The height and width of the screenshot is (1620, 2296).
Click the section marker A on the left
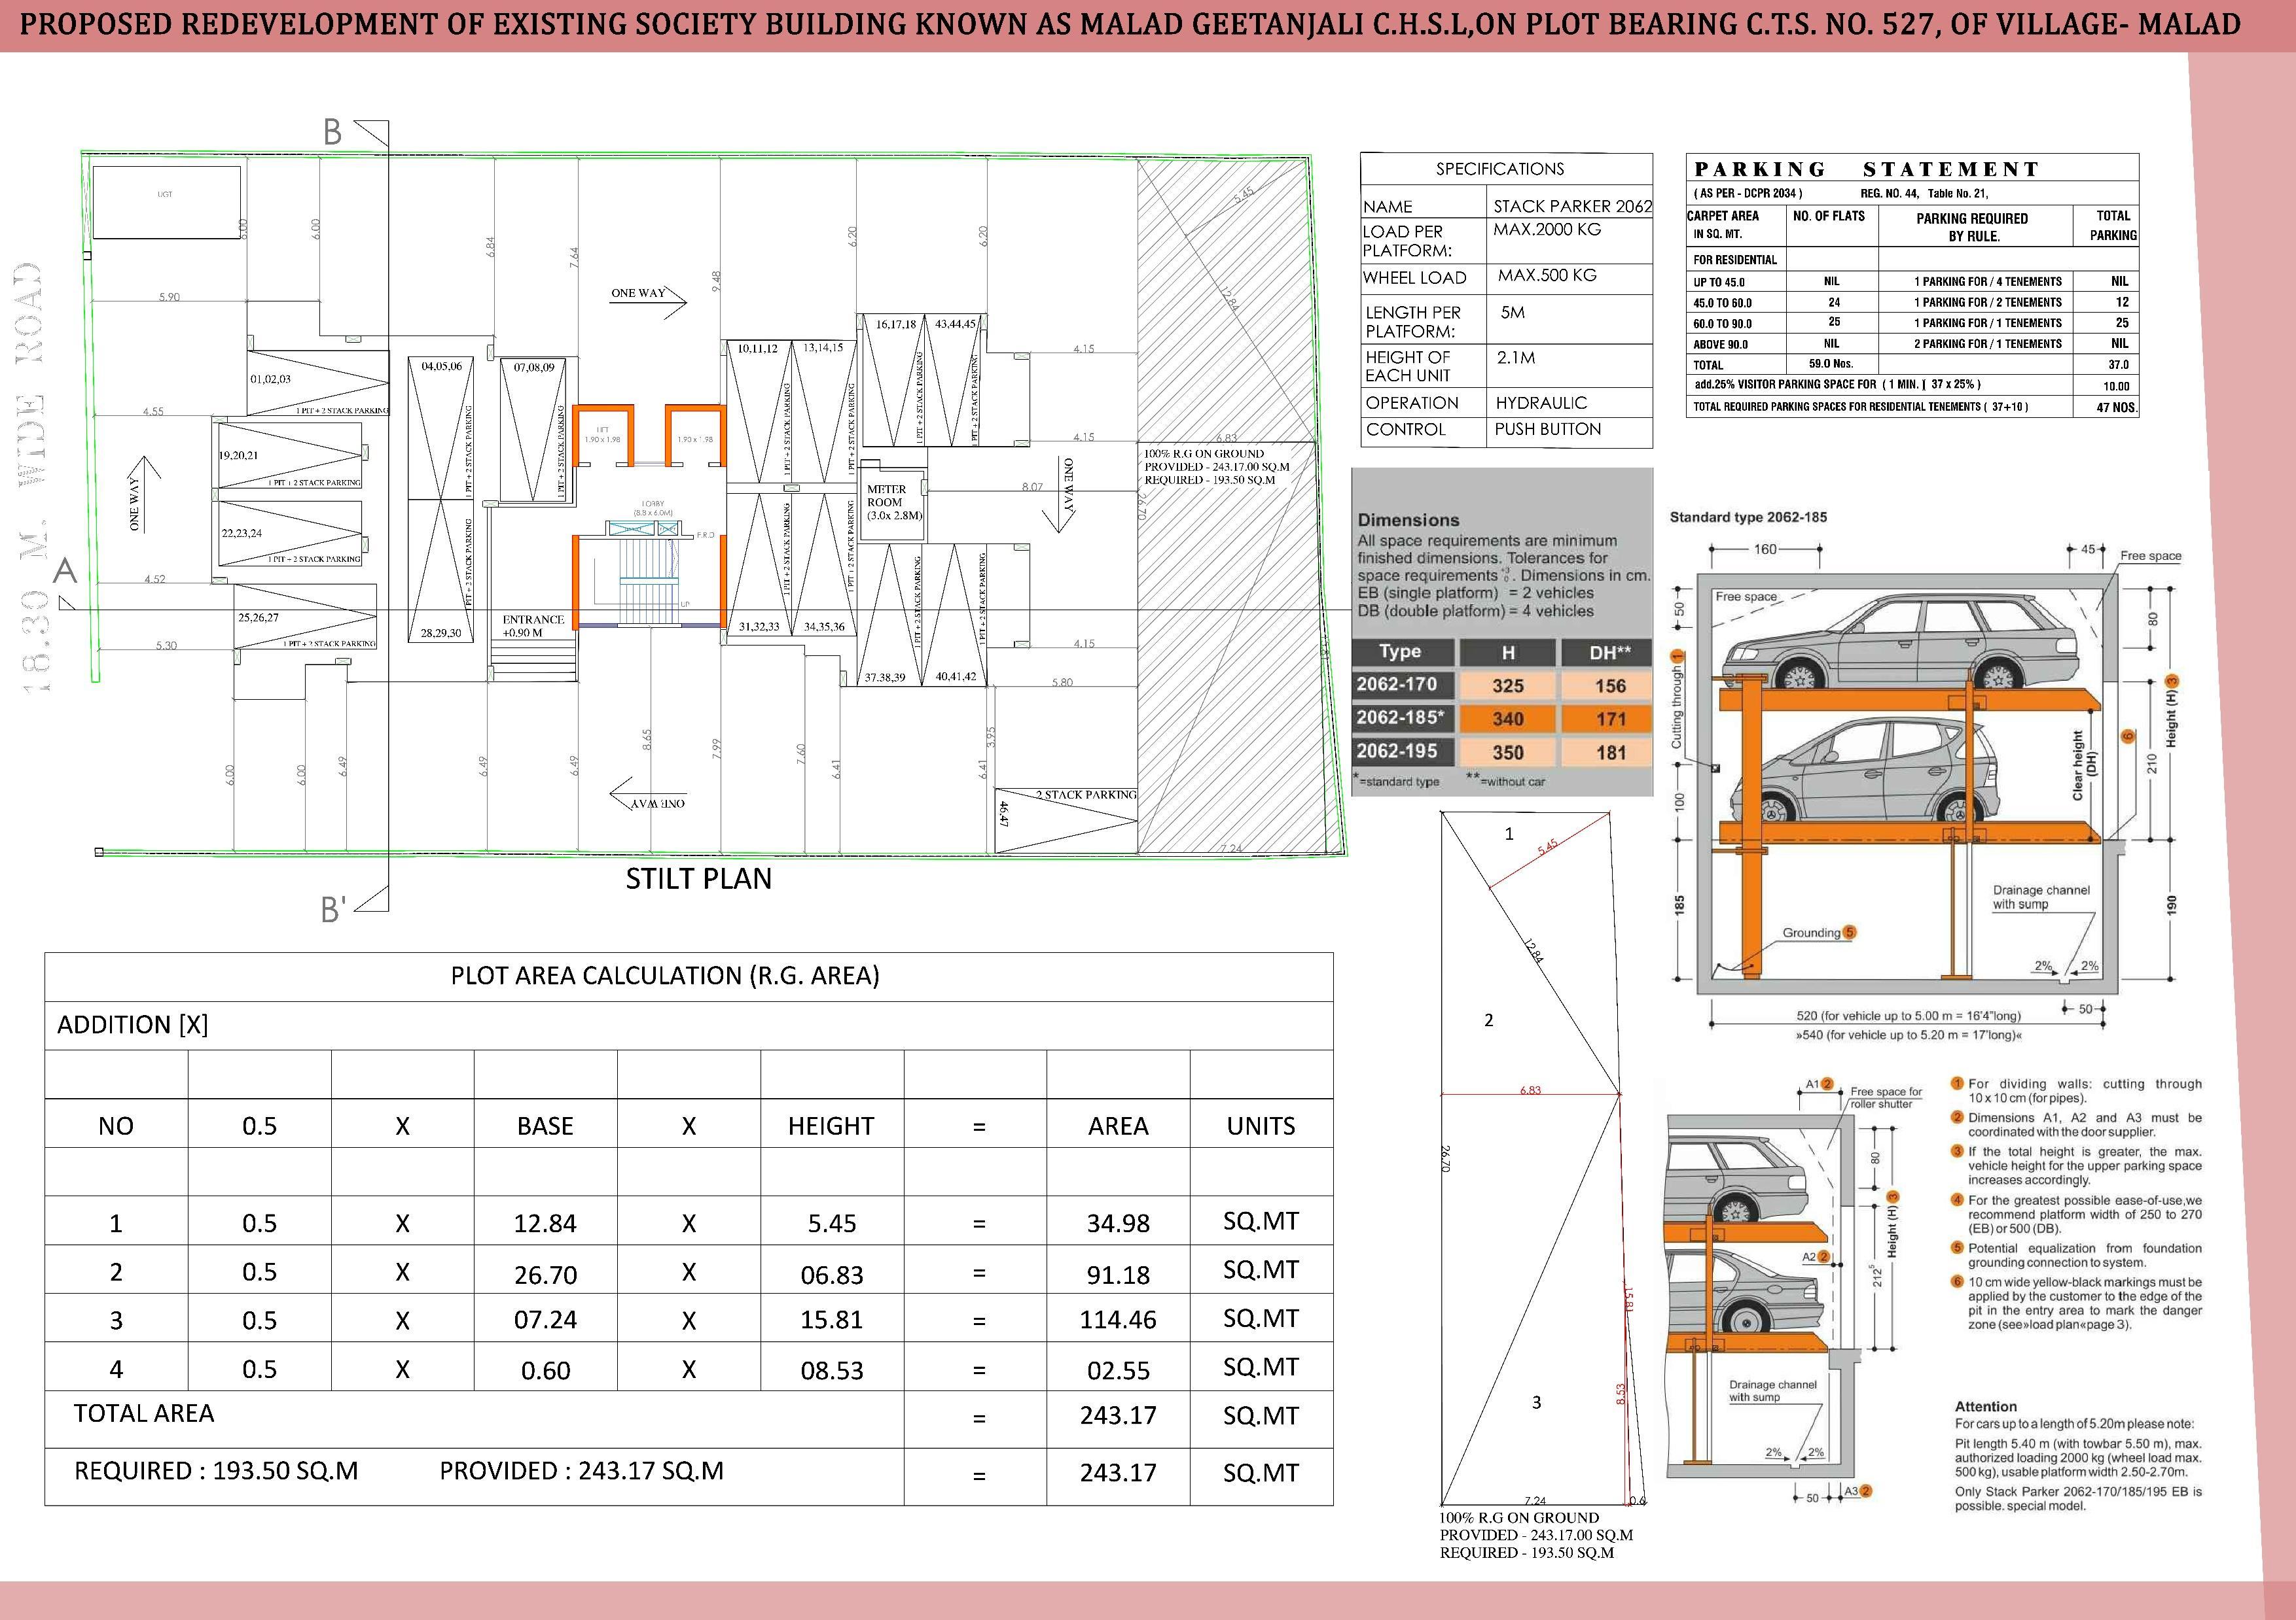[65, 572]
